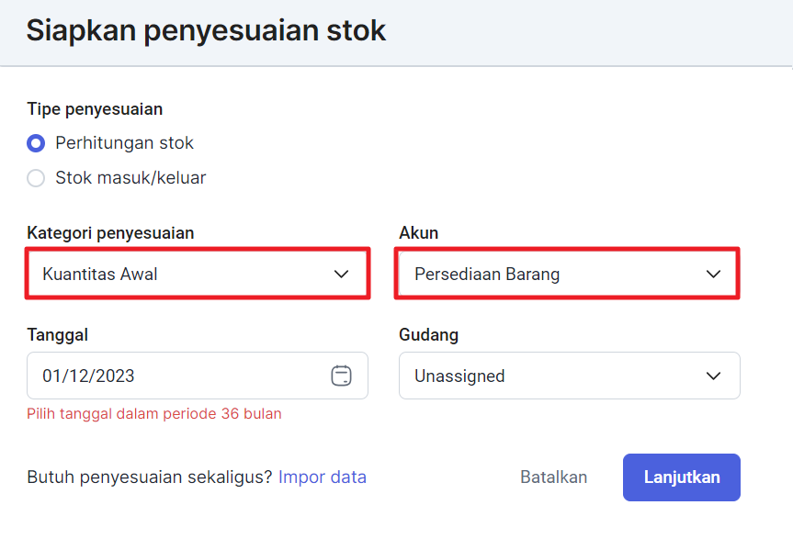This screenshot has height=550, width=793.
Task: Click the chevron arrow beside Persediaan Barang
Action: pyautogui.click(x=713, y=274)
